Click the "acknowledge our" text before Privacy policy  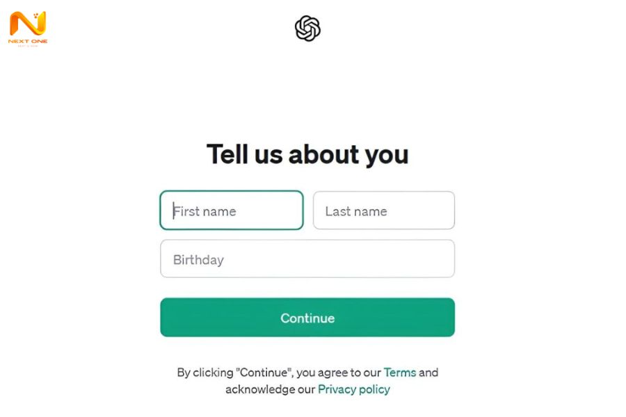(x=270, y=389)
